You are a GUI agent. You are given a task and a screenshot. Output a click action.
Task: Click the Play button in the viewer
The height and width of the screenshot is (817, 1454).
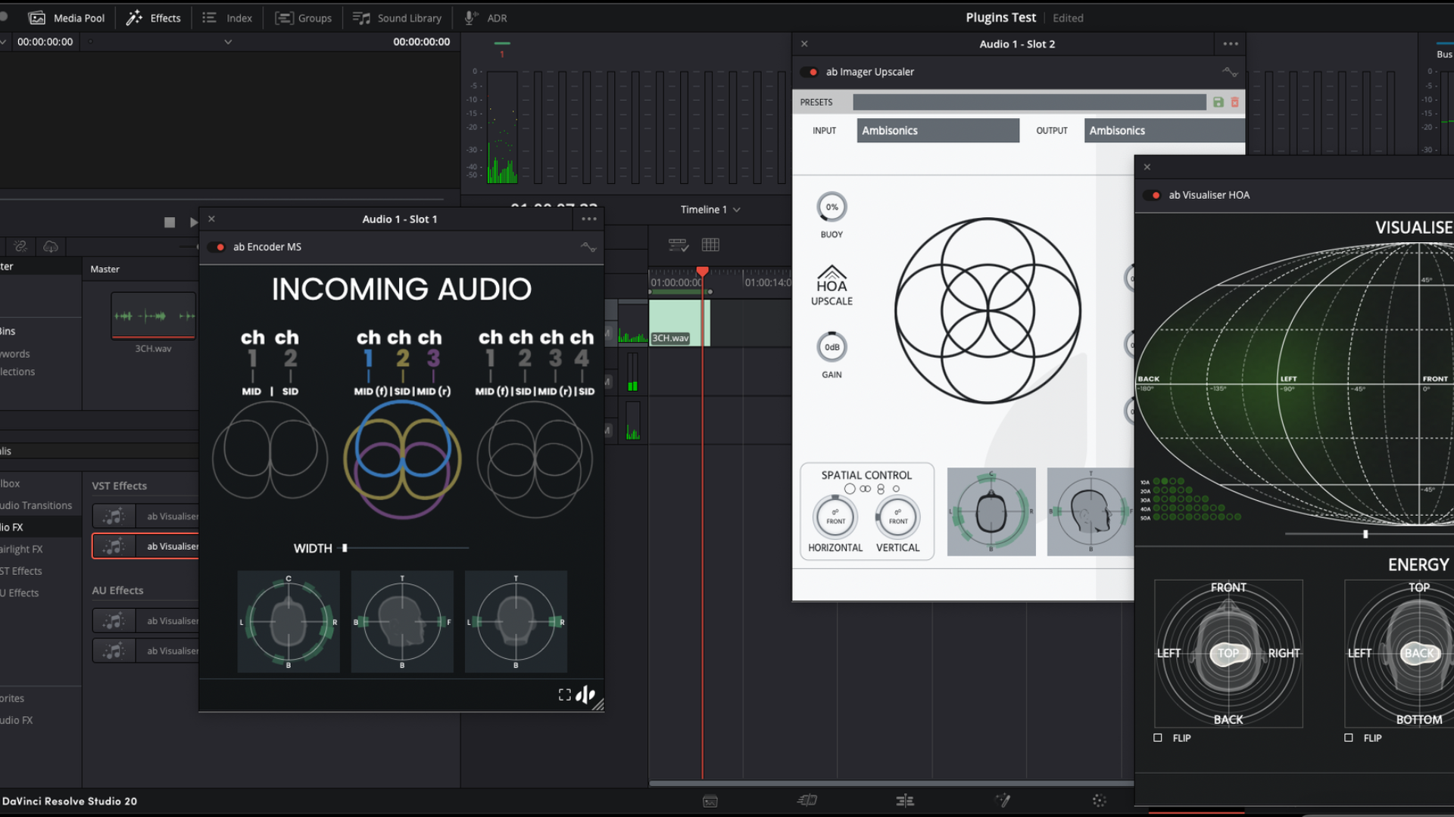click(x=193, y=222)
